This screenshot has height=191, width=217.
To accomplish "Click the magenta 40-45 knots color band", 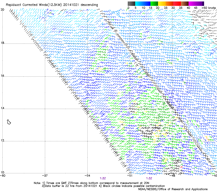I will [192, 4].
